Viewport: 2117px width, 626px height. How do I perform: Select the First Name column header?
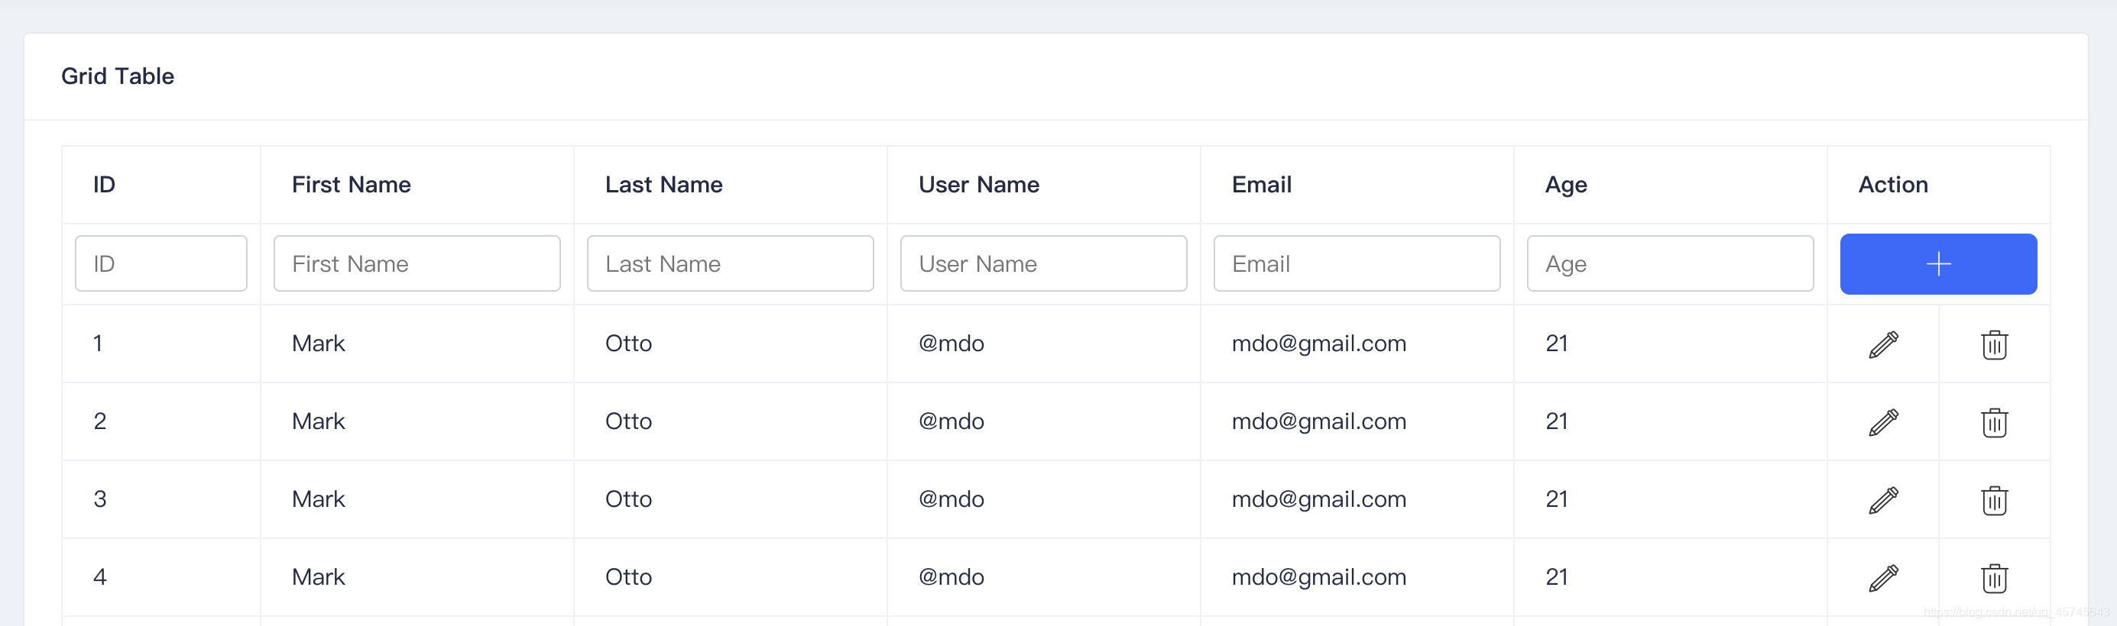(351, 185)
